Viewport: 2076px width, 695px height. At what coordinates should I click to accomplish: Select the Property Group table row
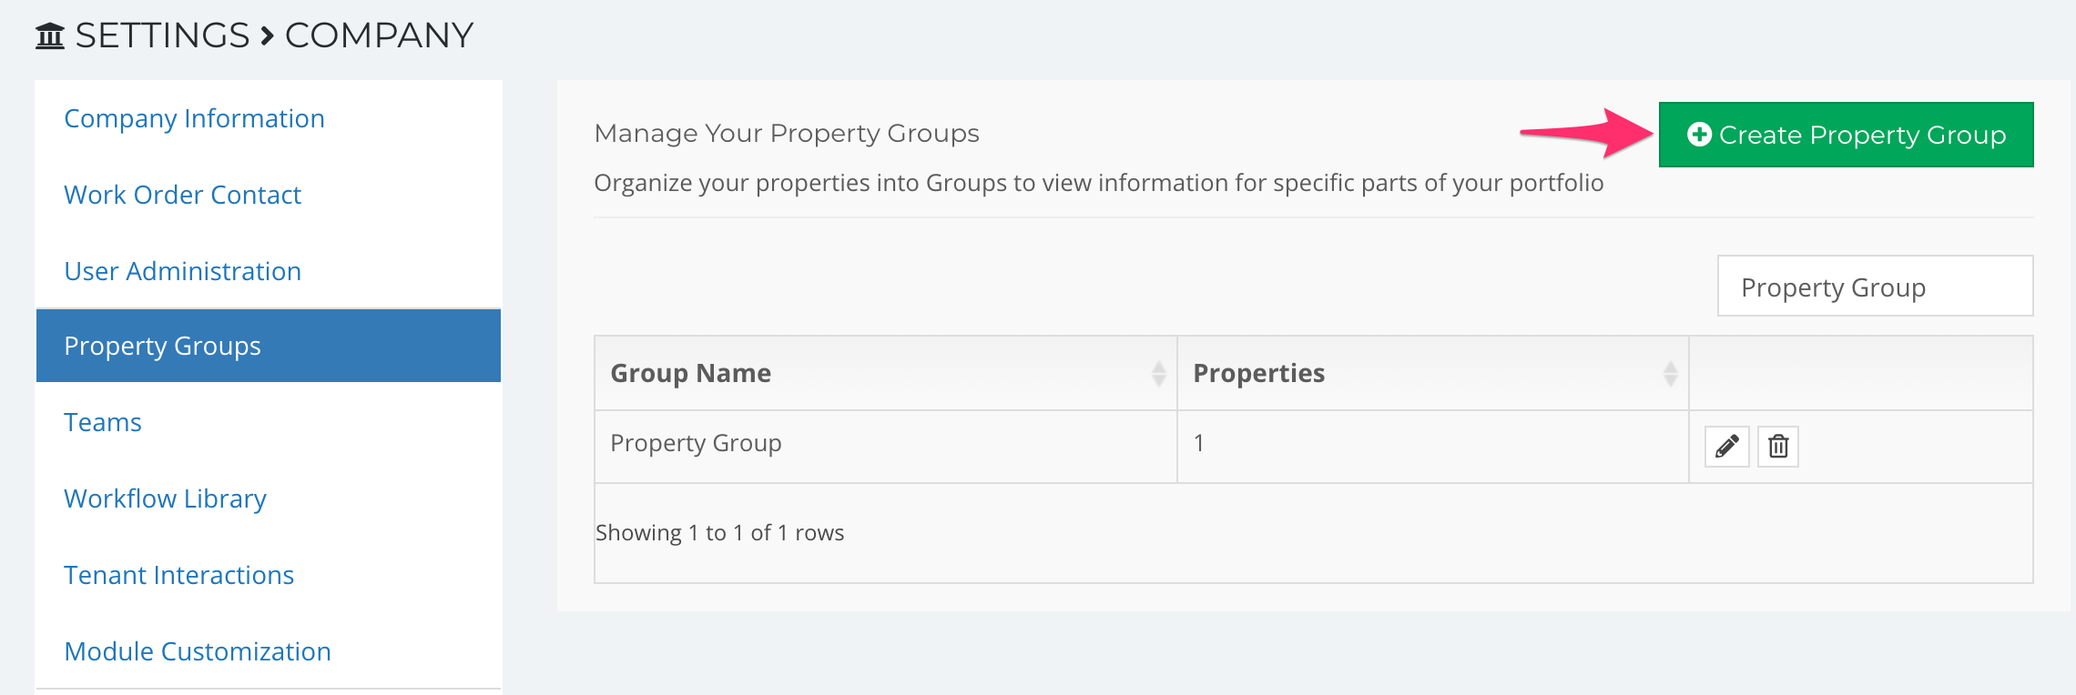[1314, 447]
